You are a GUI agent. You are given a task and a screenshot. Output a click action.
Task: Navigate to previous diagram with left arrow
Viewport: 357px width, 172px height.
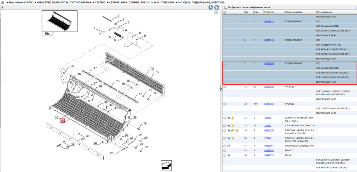click(x=211, y=7)
